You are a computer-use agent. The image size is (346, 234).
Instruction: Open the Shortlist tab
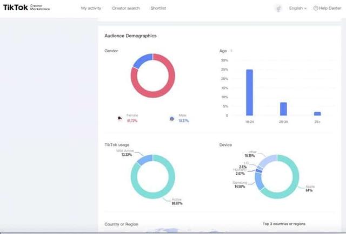(158, 8)
